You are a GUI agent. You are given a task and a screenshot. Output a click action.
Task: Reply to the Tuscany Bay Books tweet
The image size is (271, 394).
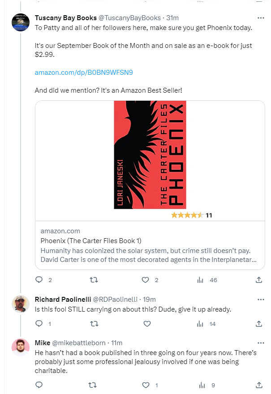tap(39, 280)
